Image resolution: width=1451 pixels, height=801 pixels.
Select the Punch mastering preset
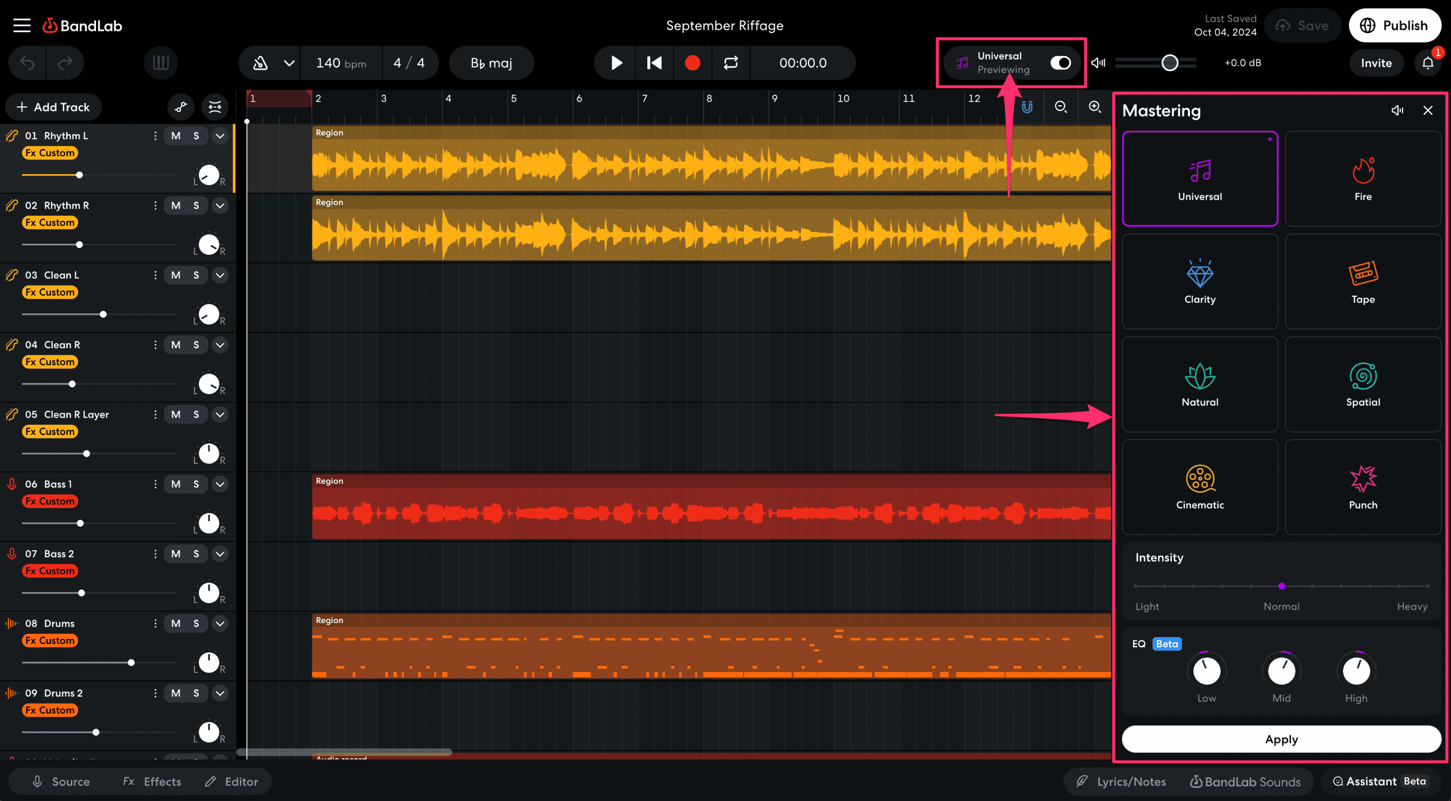[1362, 488]
